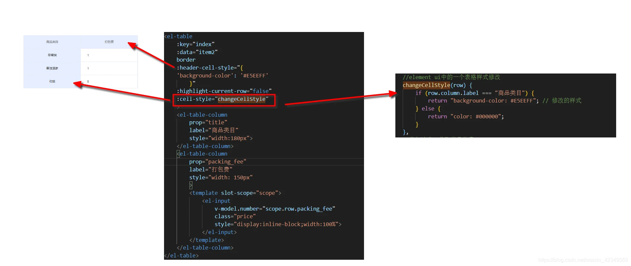The width and height of the screenshot is (631, 266).
Task: Click the v-model.number binding line
Action: (x=275, y=209)
